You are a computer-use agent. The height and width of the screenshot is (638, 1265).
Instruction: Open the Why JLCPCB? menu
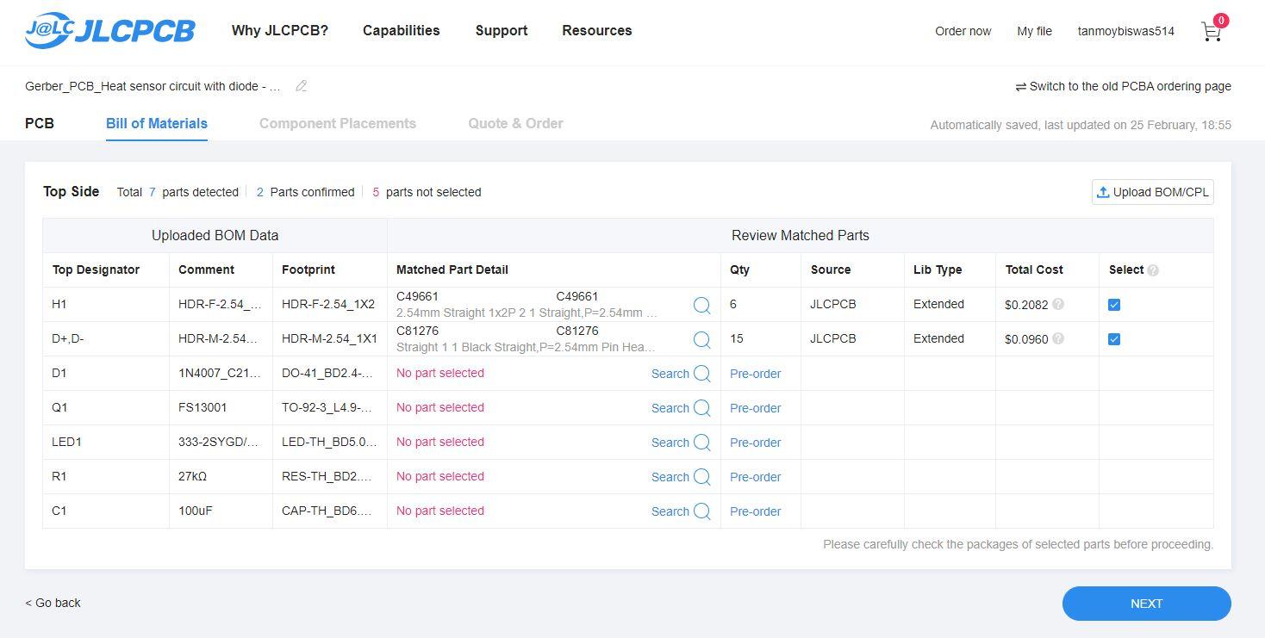point(280,30)
